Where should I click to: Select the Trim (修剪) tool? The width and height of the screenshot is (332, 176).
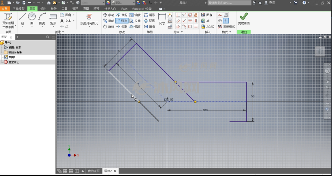point(122,15)
